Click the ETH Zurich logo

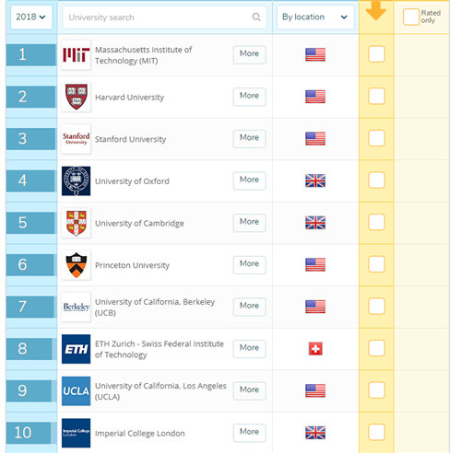coord(77,349)
